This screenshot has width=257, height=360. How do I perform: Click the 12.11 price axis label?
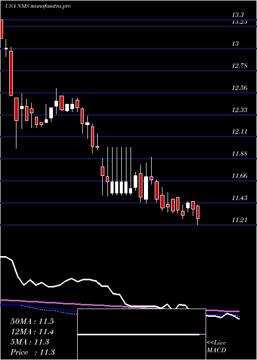pos(240,132)
